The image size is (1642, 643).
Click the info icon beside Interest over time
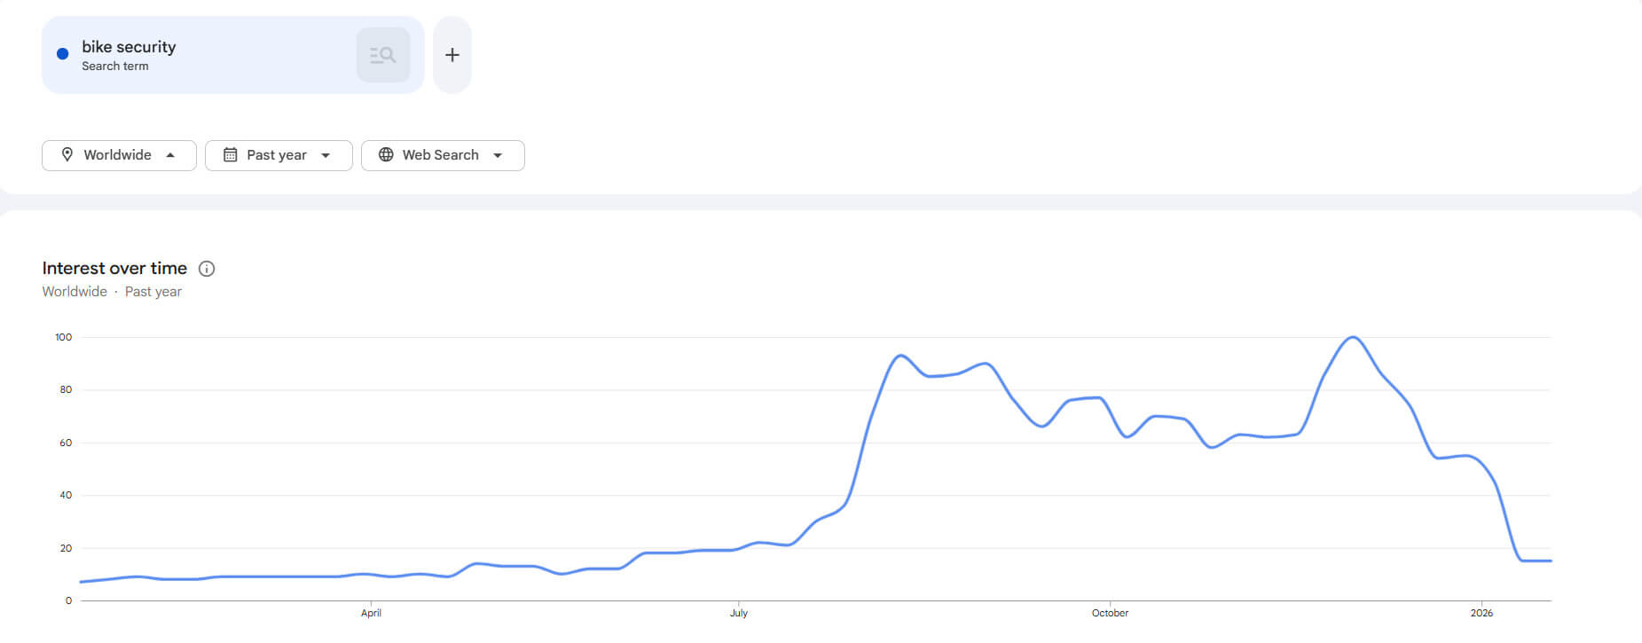click(207, 269)
